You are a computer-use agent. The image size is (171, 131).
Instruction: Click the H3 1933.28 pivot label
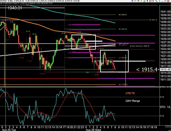tap(123, 29)
